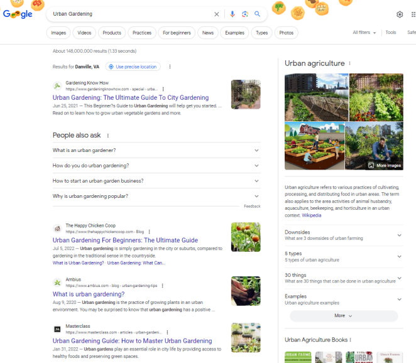Click the Ambius site favicon

coord(57,283)
